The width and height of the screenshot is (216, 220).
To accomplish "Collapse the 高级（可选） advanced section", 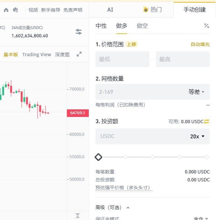I will [128, 208].
